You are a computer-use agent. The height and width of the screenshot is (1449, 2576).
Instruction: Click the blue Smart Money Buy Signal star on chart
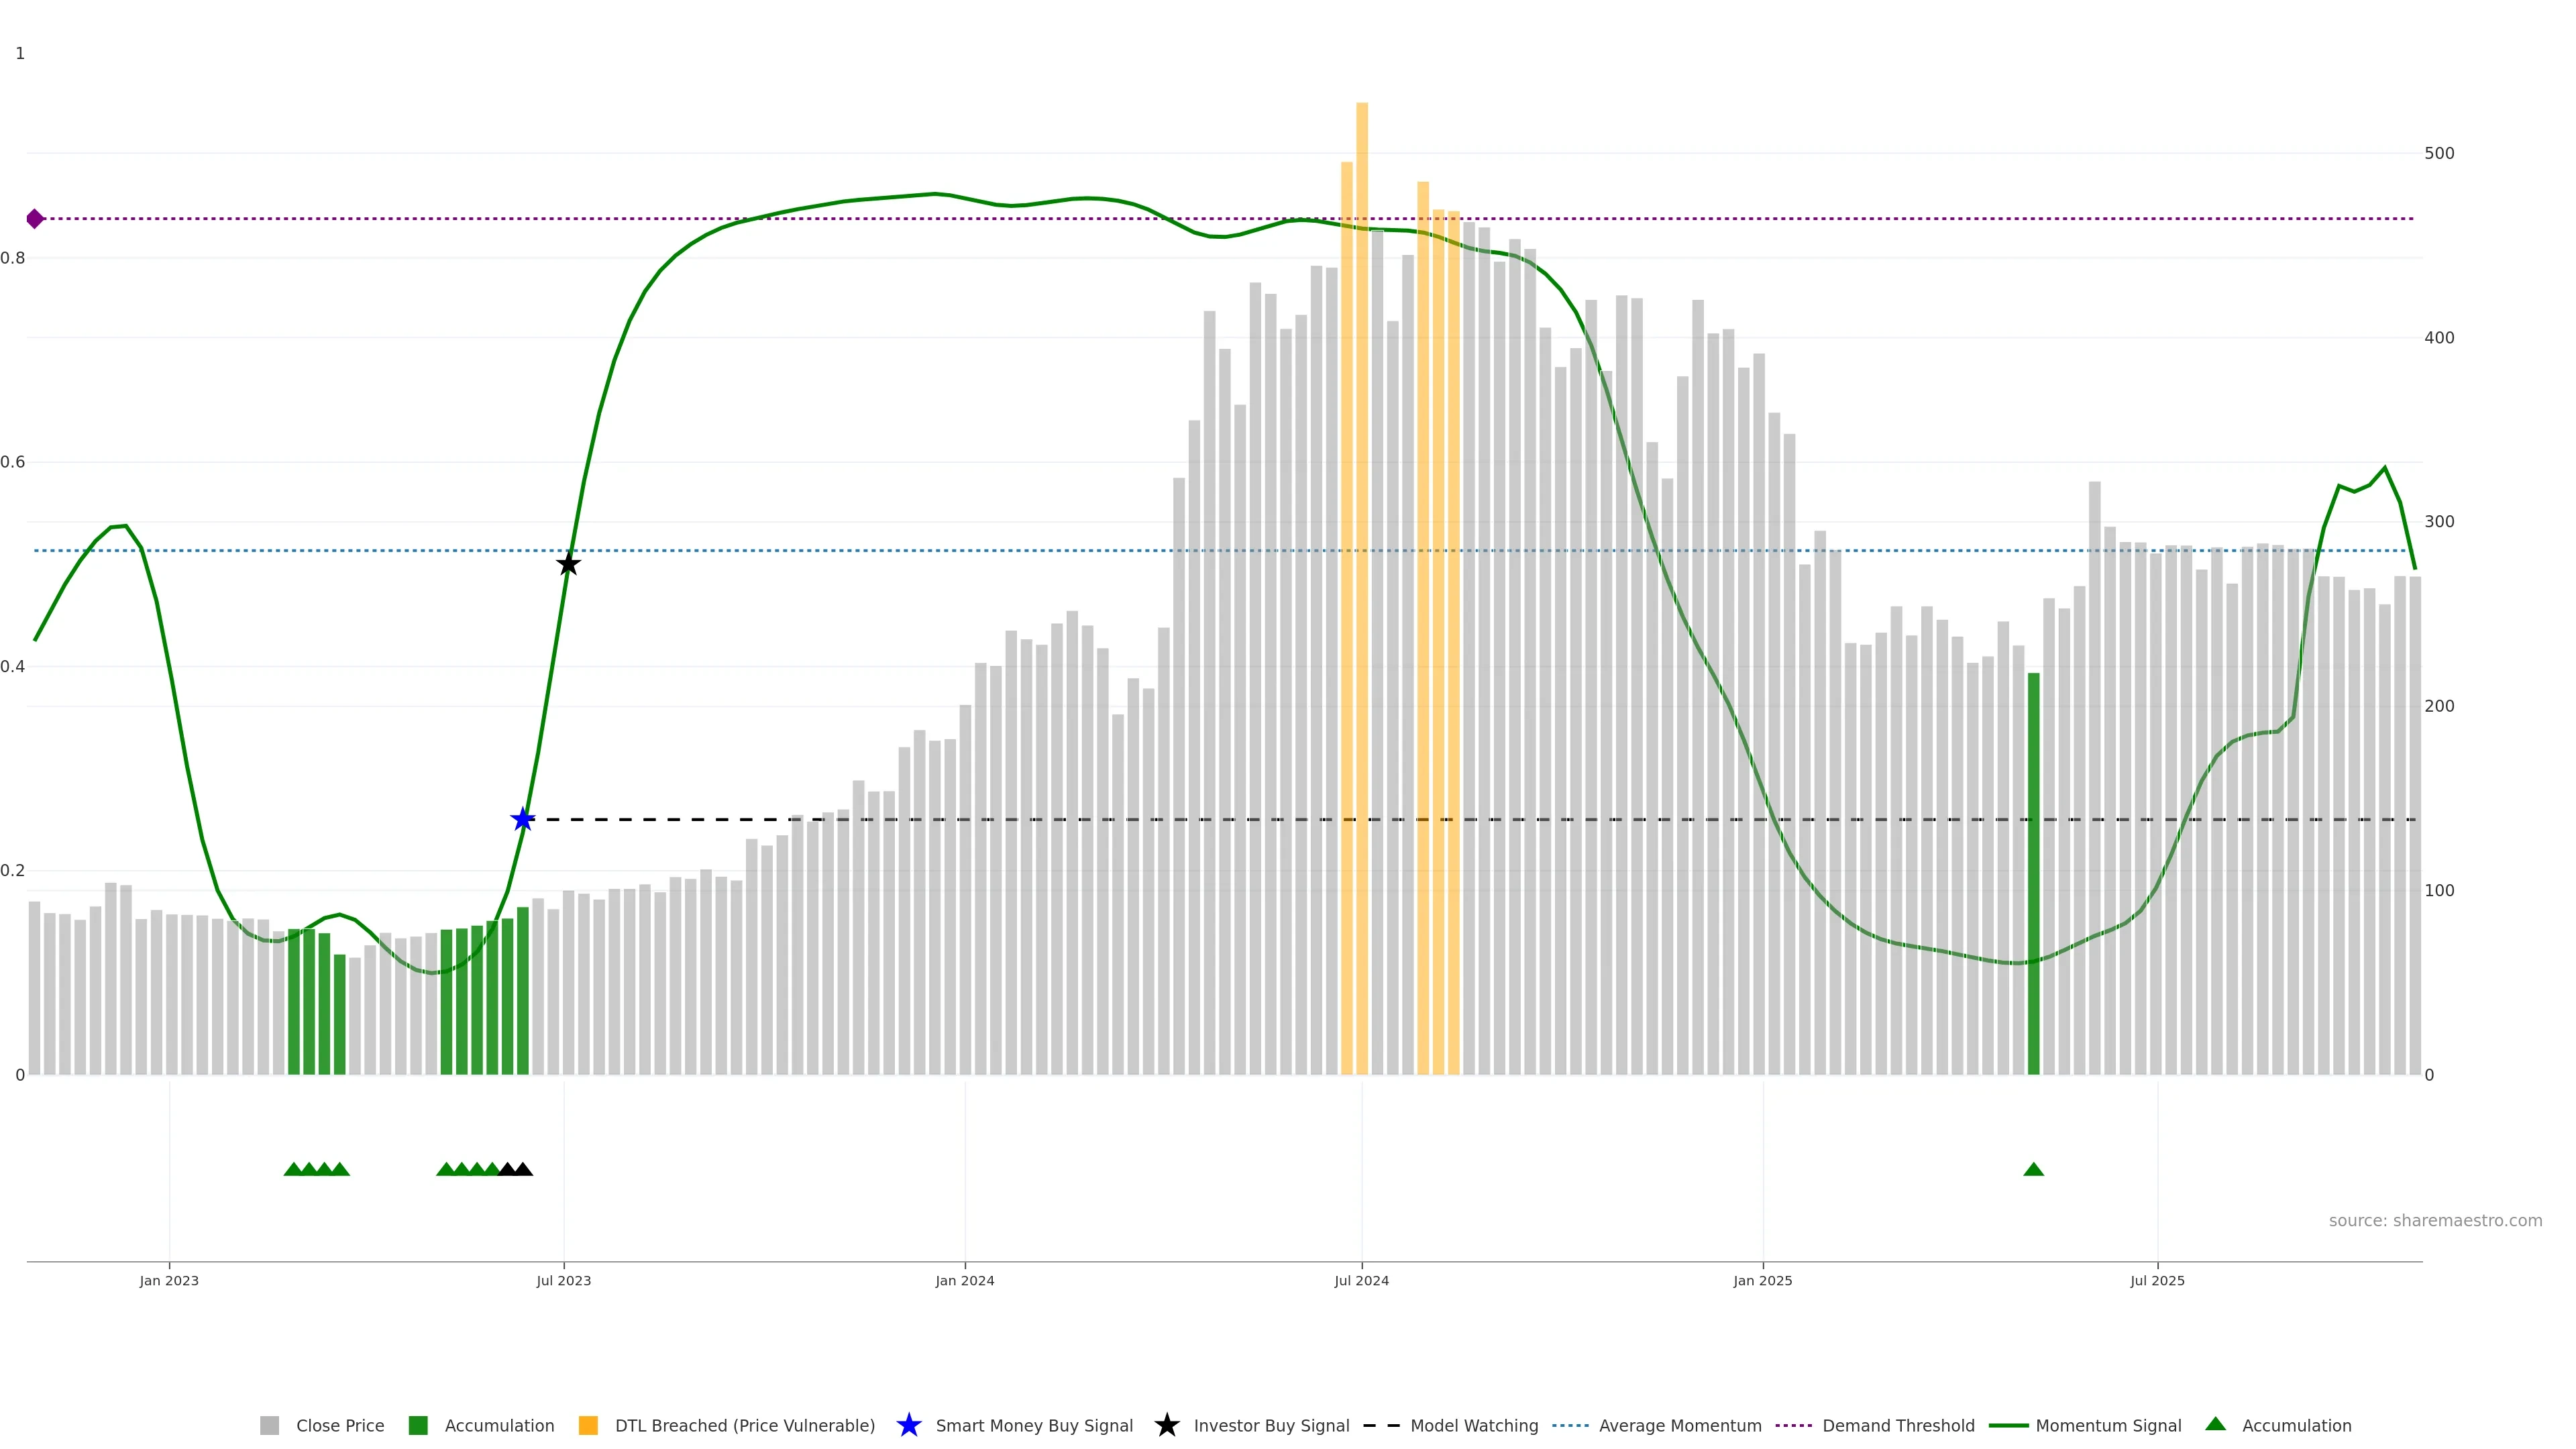click(x=522, y=820)
